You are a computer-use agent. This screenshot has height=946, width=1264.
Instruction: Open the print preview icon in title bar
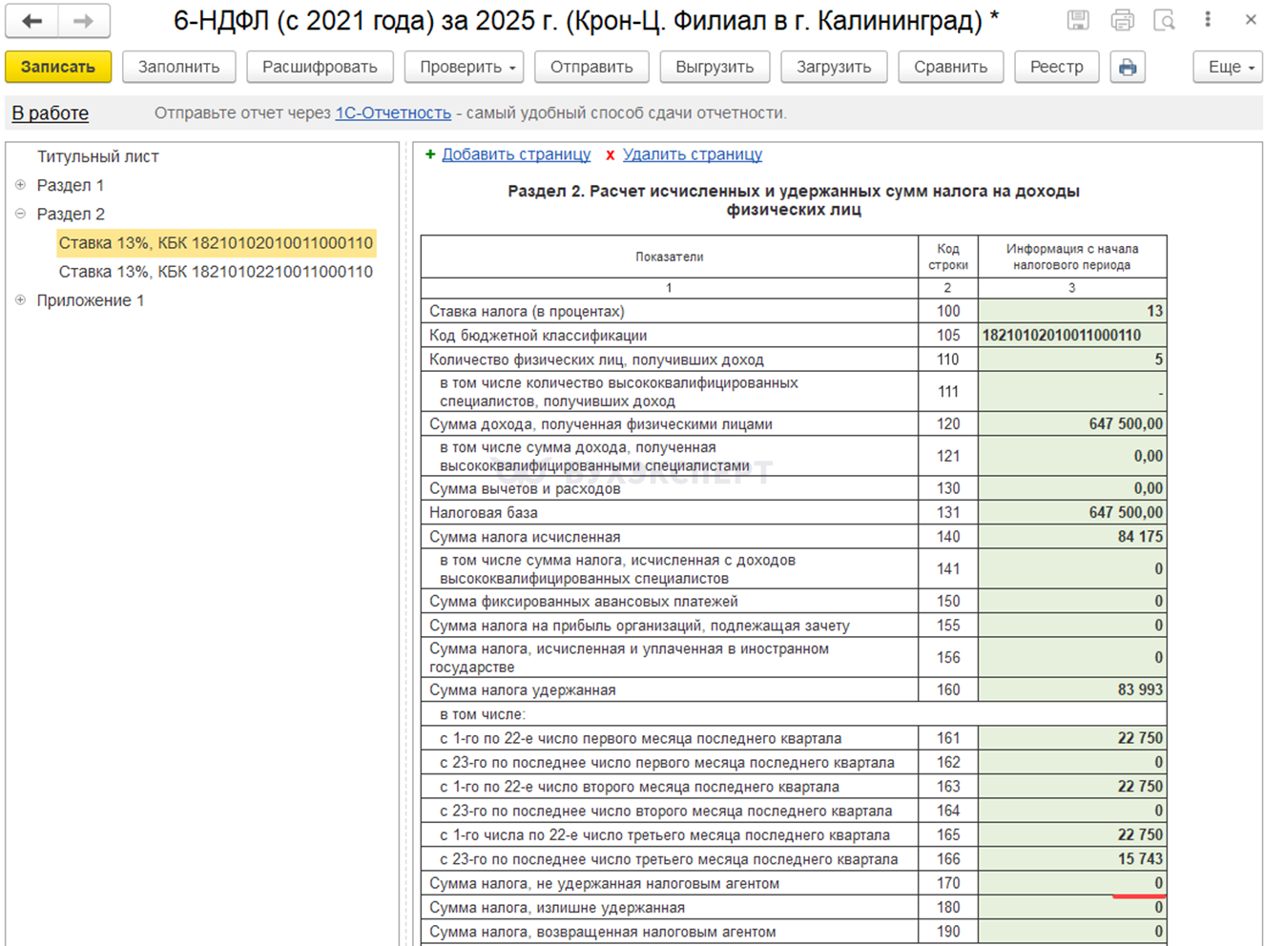[x=1164, y=20]
